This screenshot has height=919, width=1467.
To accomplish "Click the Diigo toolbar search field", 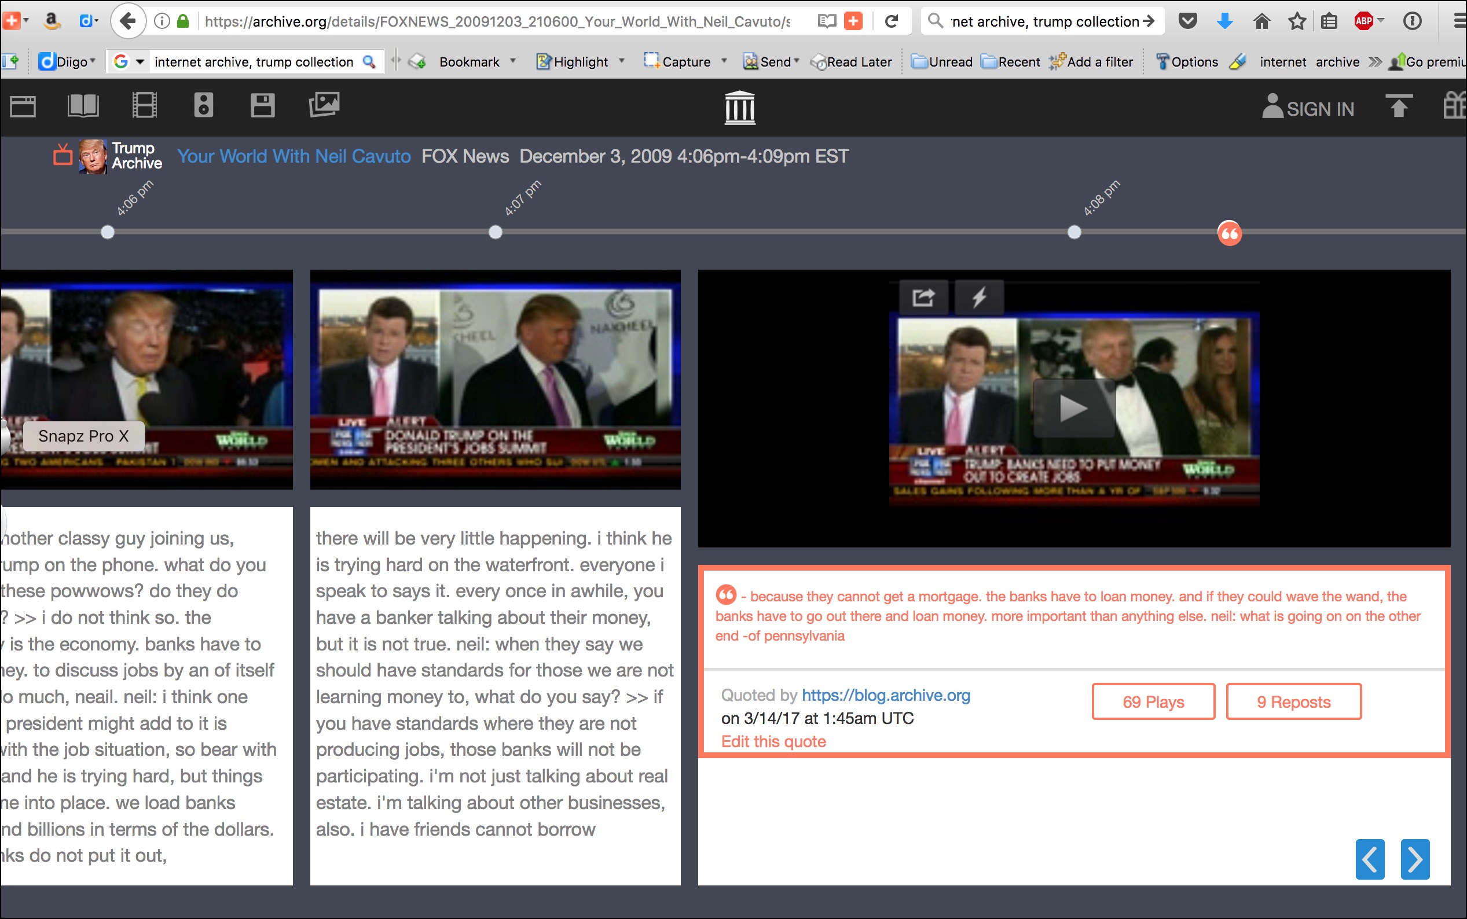I will pyautogui.click(x=254, y=61).
